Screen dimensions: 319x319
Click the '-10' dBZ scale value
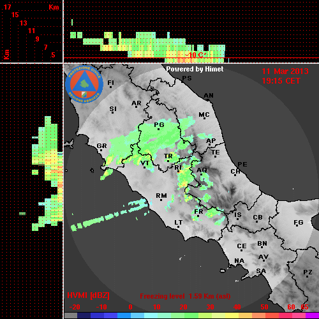(101, 307)
